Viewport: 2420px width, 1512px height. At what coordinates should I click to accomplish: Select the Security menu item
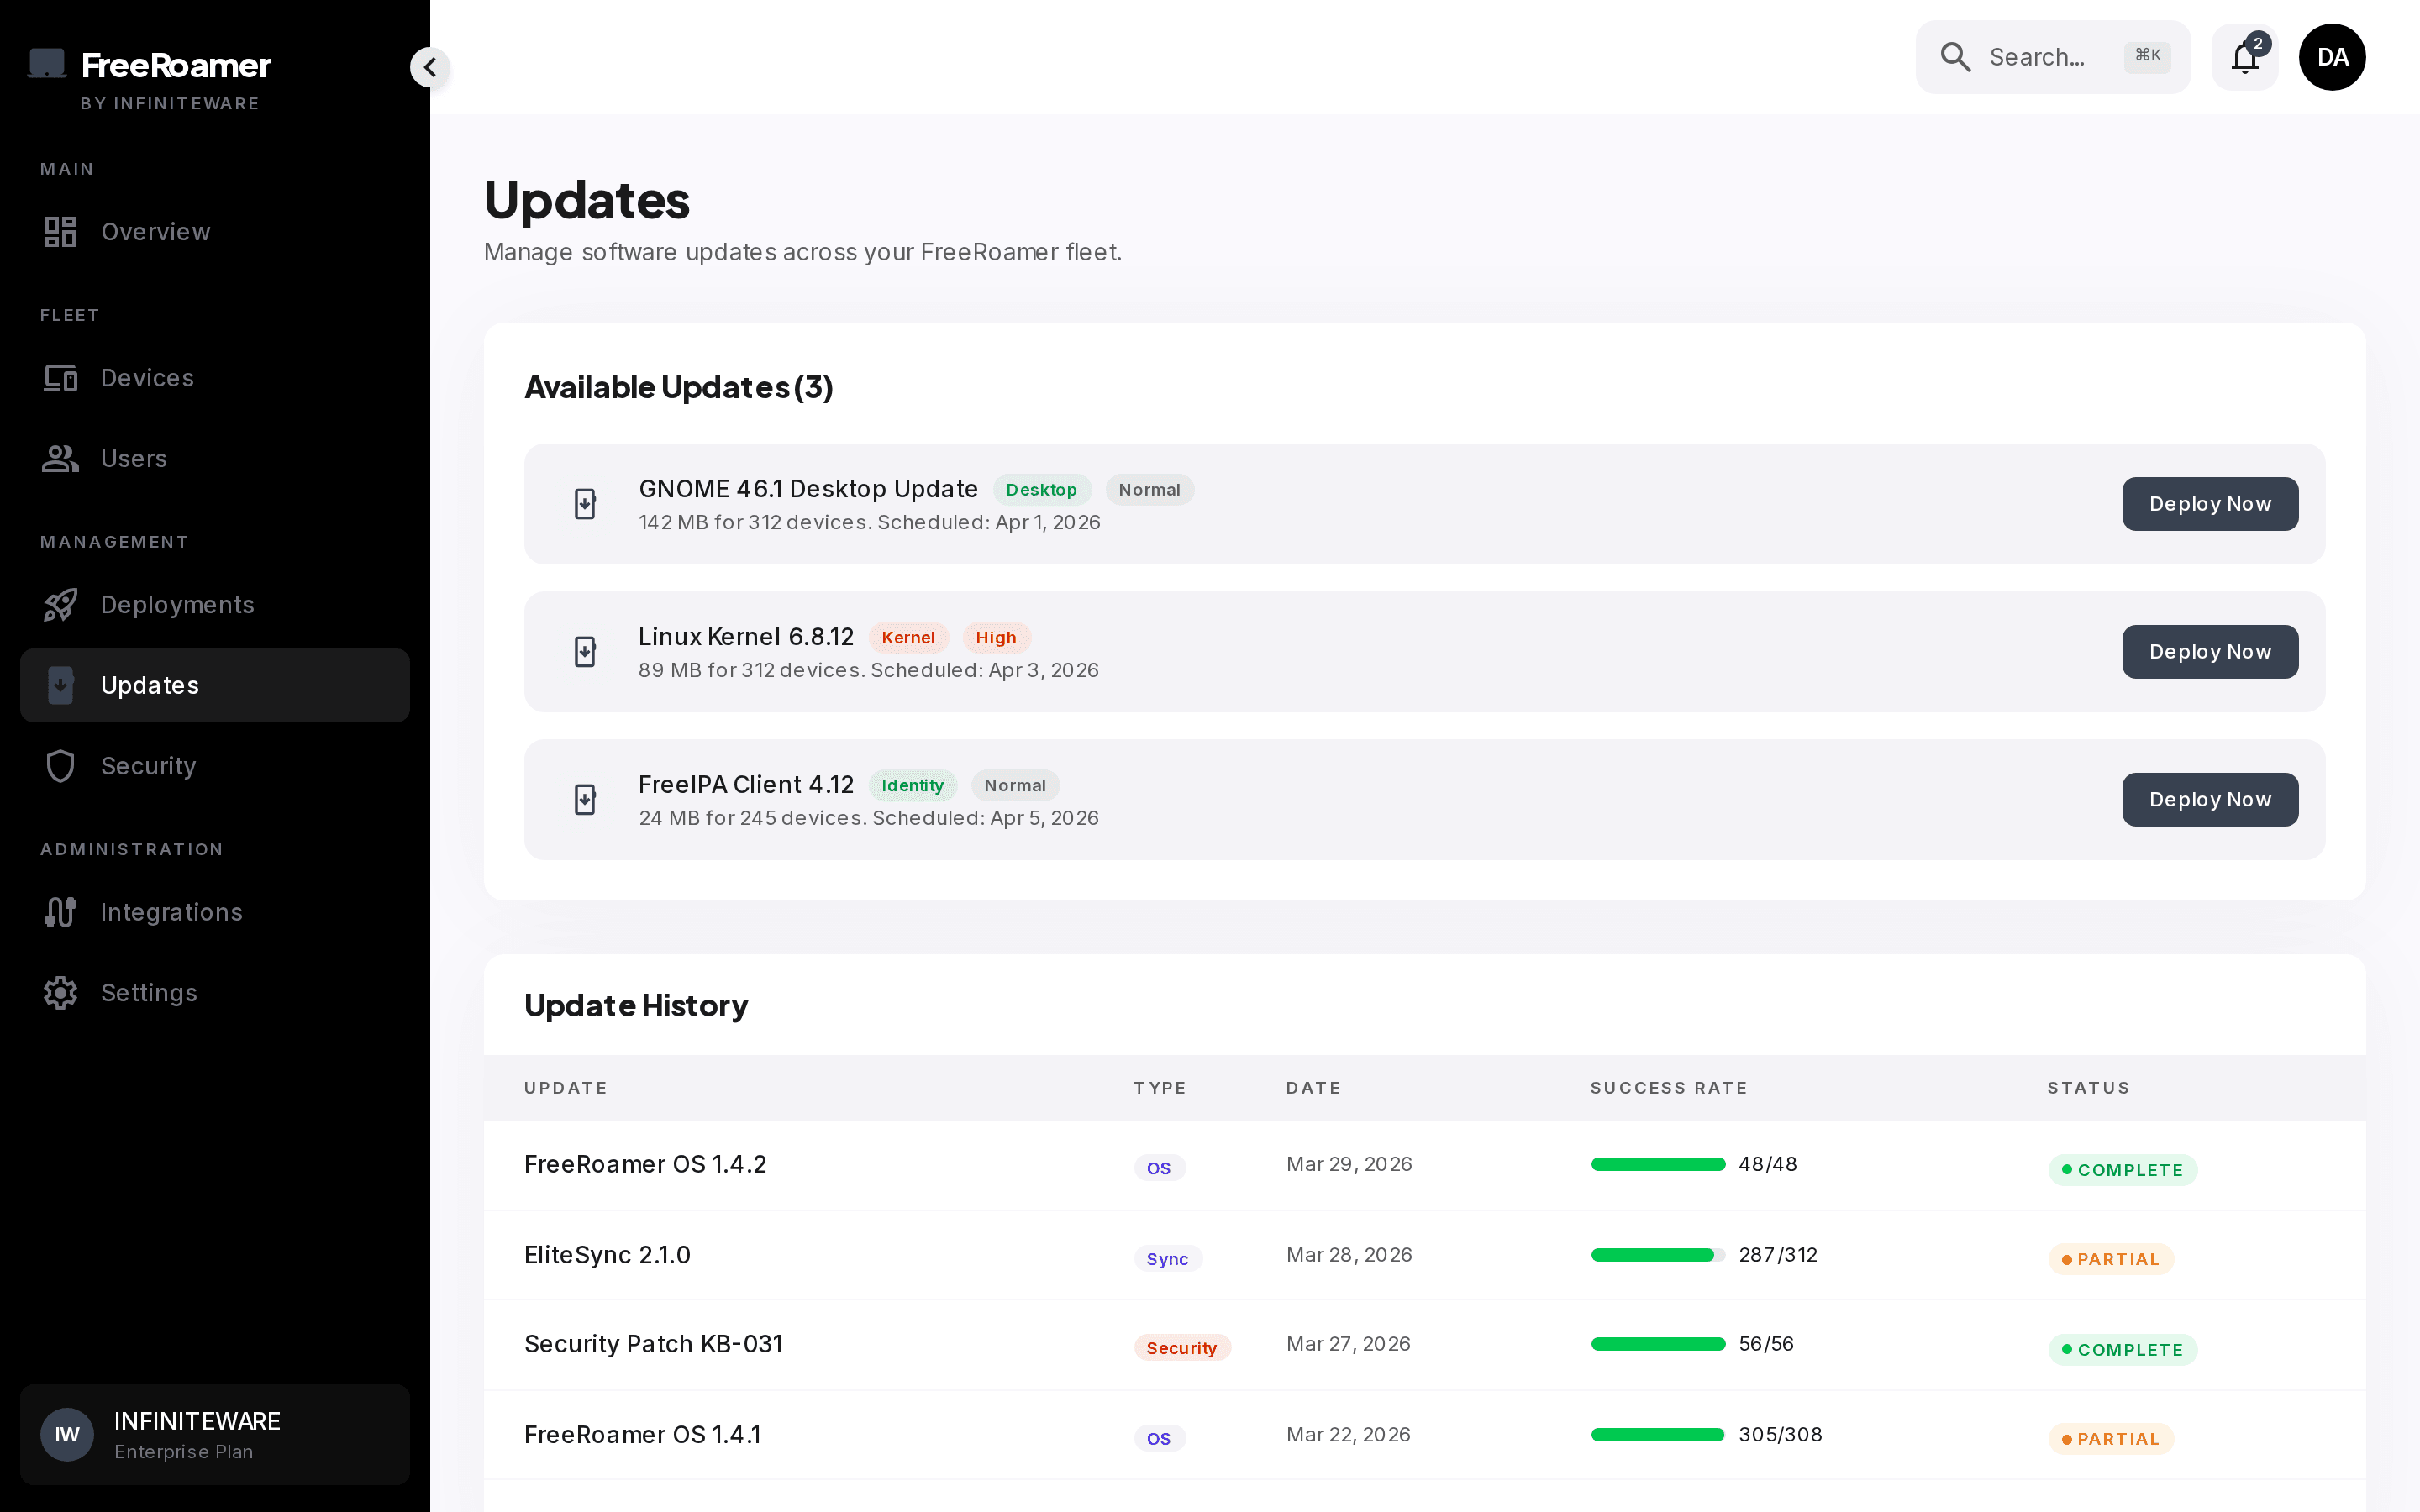point(215,766)
